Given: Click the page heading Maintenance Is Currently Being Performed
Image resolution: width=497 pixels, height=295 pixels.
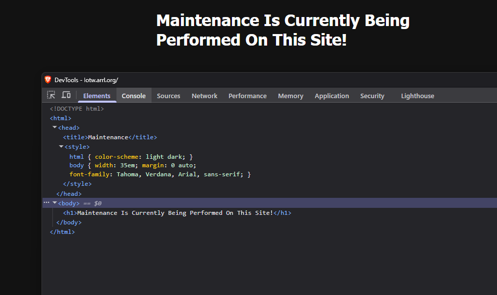Looking at the screenshot, I should (282, 30).
